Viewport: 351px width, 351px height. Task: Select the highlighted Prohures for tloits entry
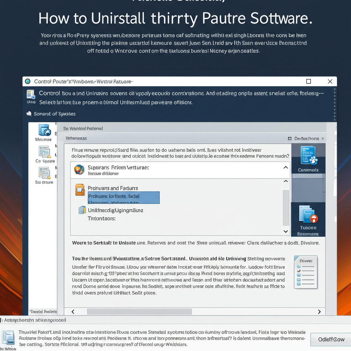coord(123,197)
